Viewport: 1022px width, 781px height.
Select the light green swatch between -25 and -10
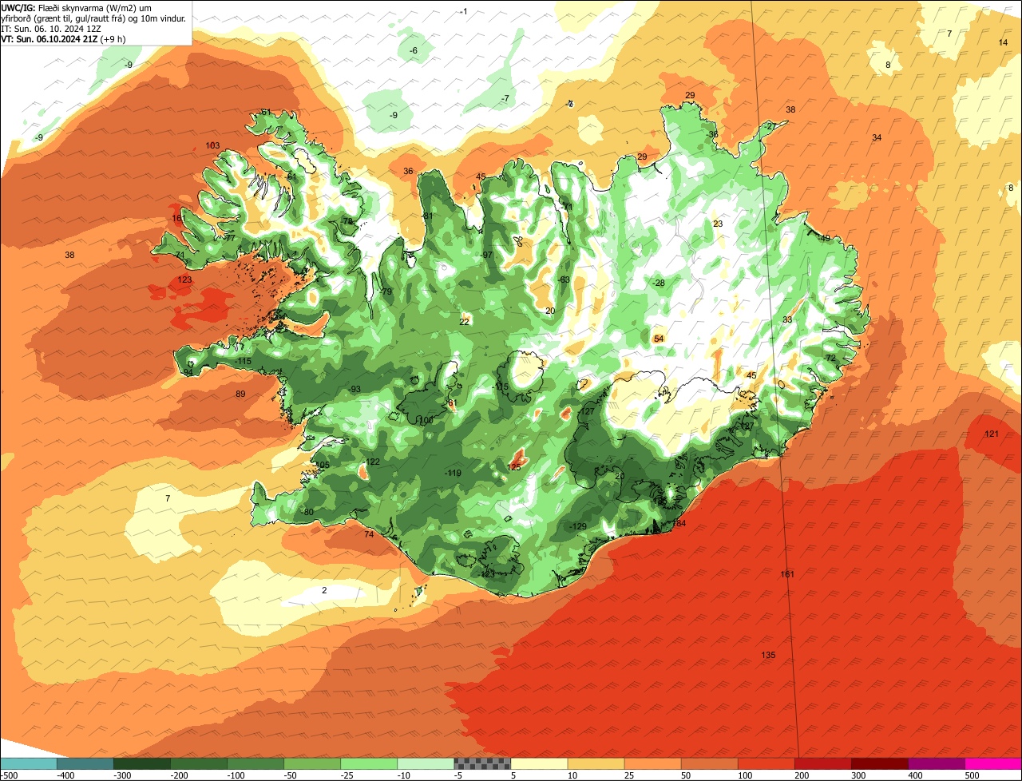pyautogui.click(x=369, y=763)
